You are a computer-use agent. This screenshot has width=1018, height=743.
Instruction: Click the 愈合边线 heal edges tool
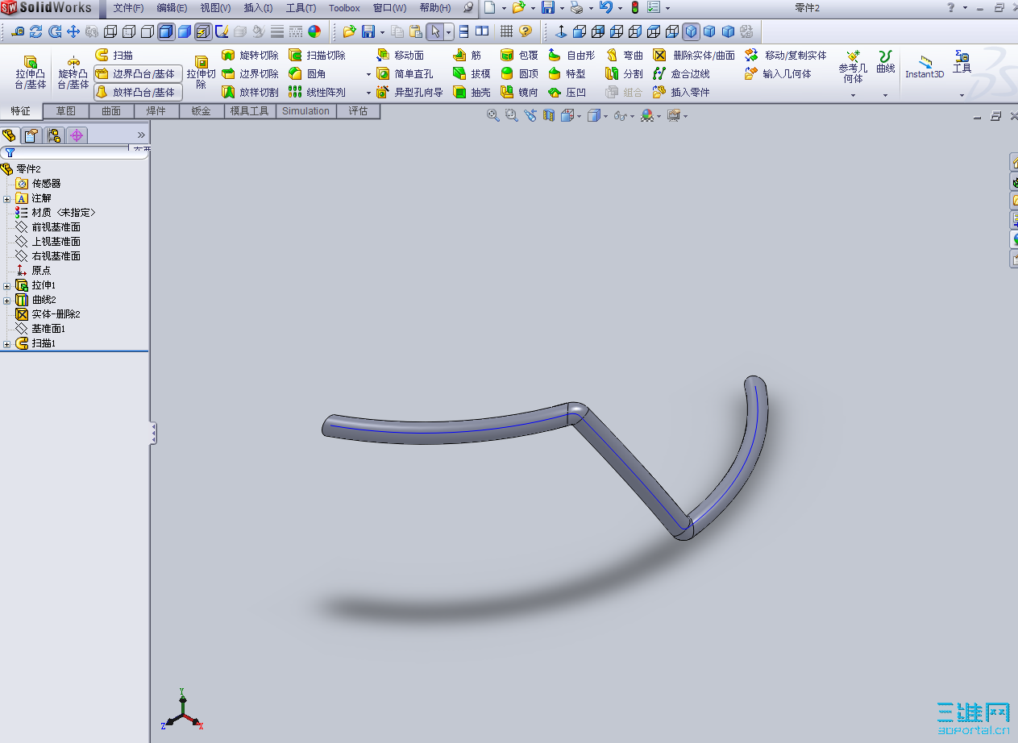pyautogui.click(x=682, y=73)
